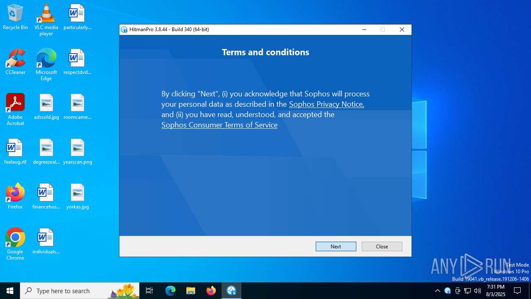Click the HitmanPro system tray icon
Image resolution: width=531 pixels, height=299 pixels.
448,291
